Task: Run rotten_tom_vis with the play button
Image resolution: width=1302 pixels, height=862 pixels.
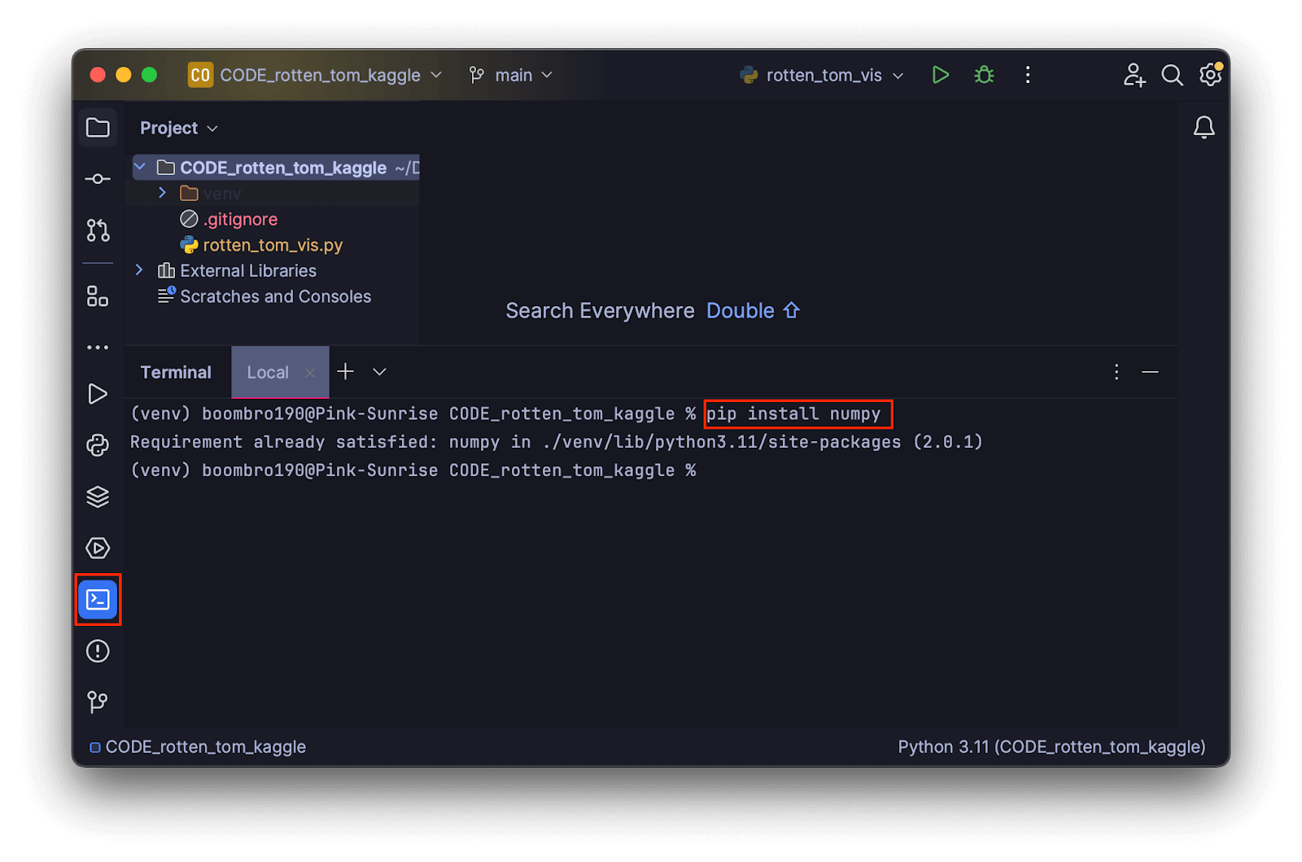Action: (x=940, y=75)
